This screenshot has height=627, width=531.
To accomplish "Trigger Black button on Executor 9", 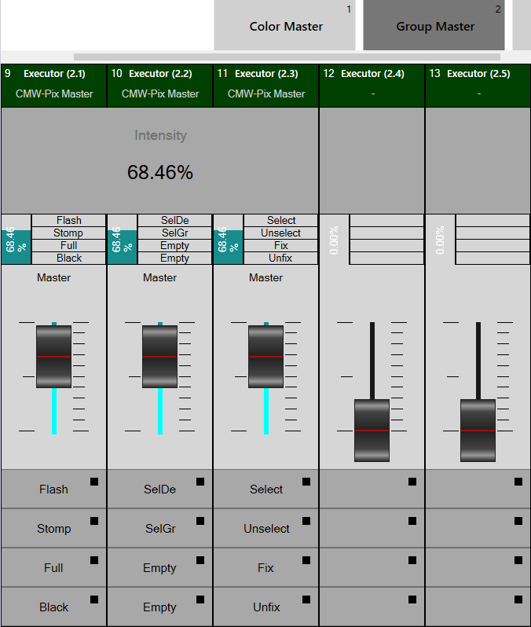I will (x=53, y=607).
